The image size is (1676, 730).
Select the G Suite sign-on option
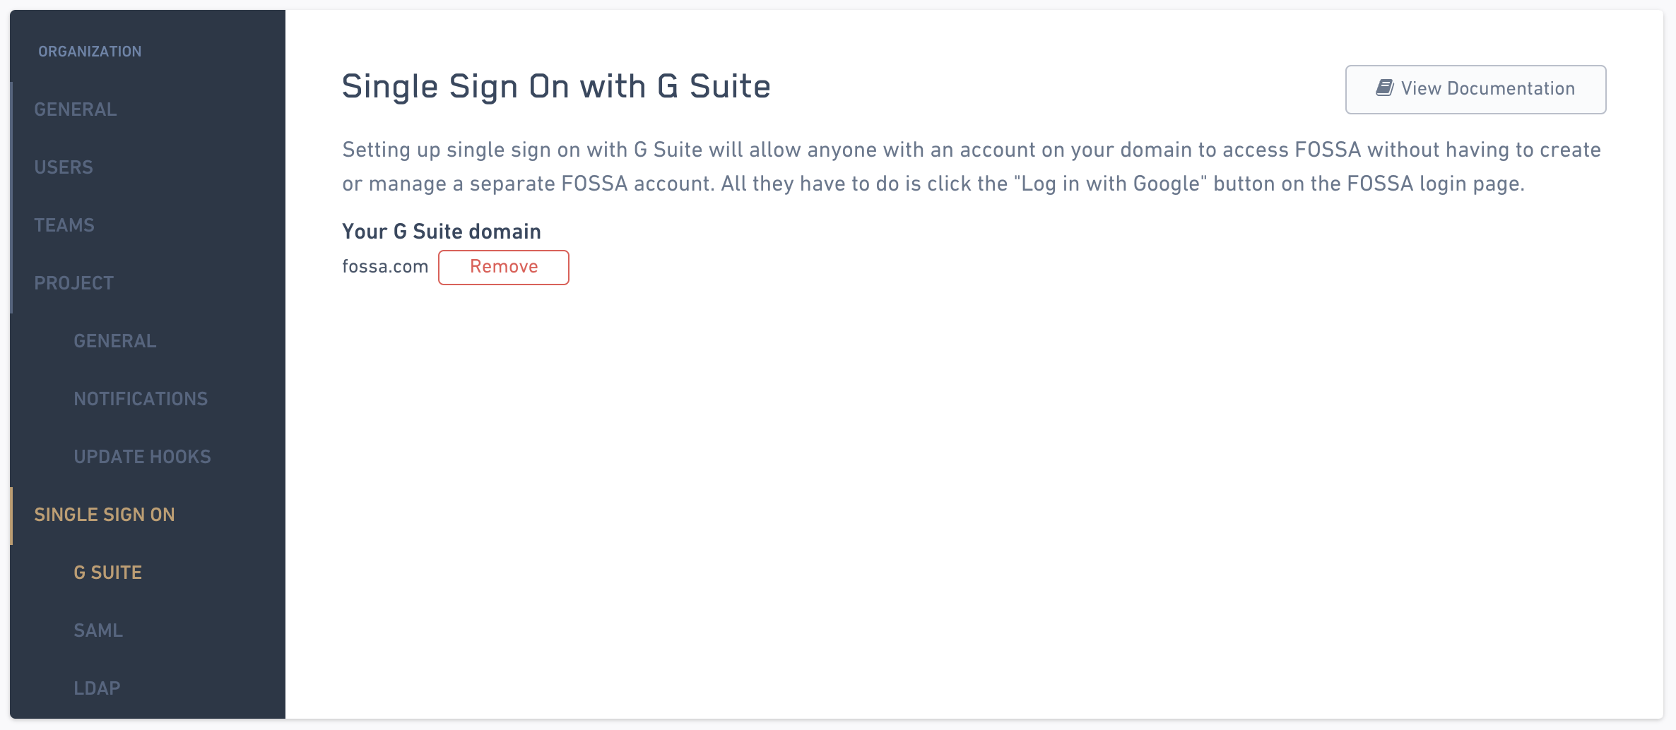coord(108,573)
